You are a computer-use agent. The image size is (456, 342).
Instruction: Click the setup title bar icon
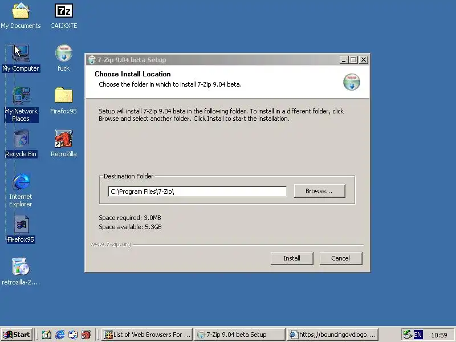[x=92, y=60]
